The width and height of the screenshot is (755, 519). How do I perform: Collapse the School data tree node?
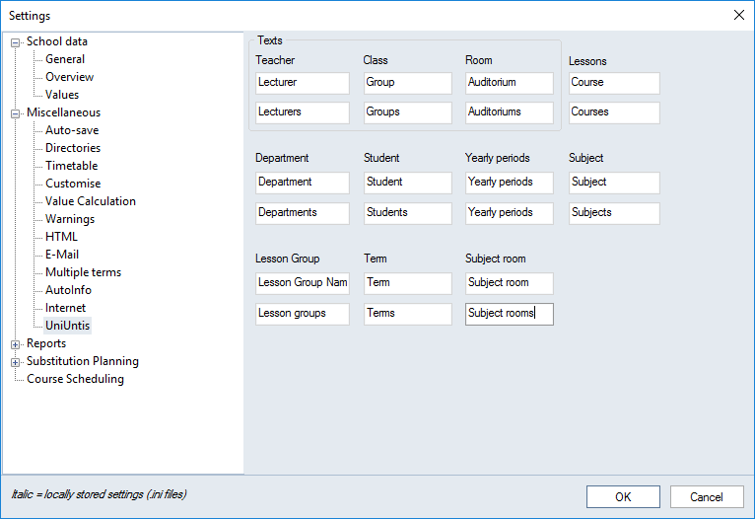pos(16,42)
